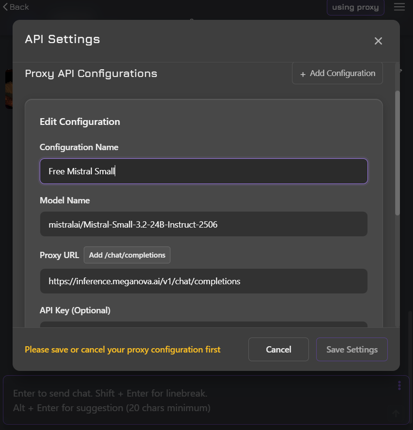Focus the Model Name input field
The height and width of the screenshot is (430, 413).
tap(203, 224)
